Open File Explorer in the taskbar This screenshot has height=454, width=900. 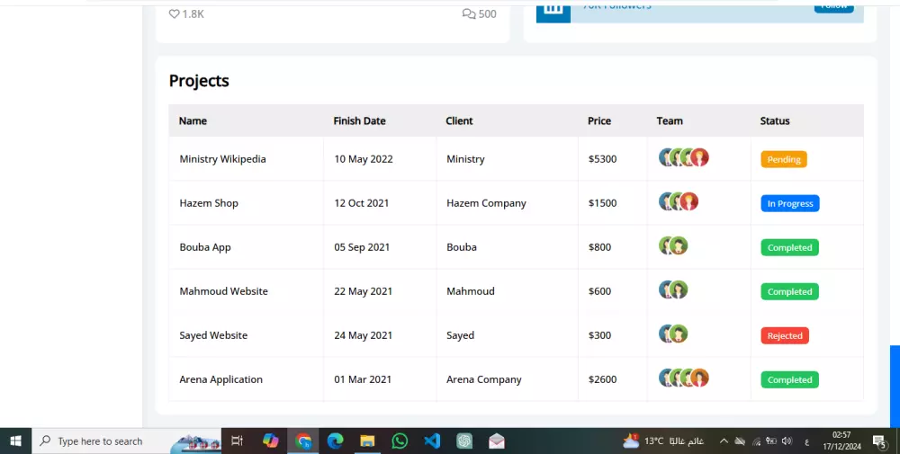tap(367, 441)
